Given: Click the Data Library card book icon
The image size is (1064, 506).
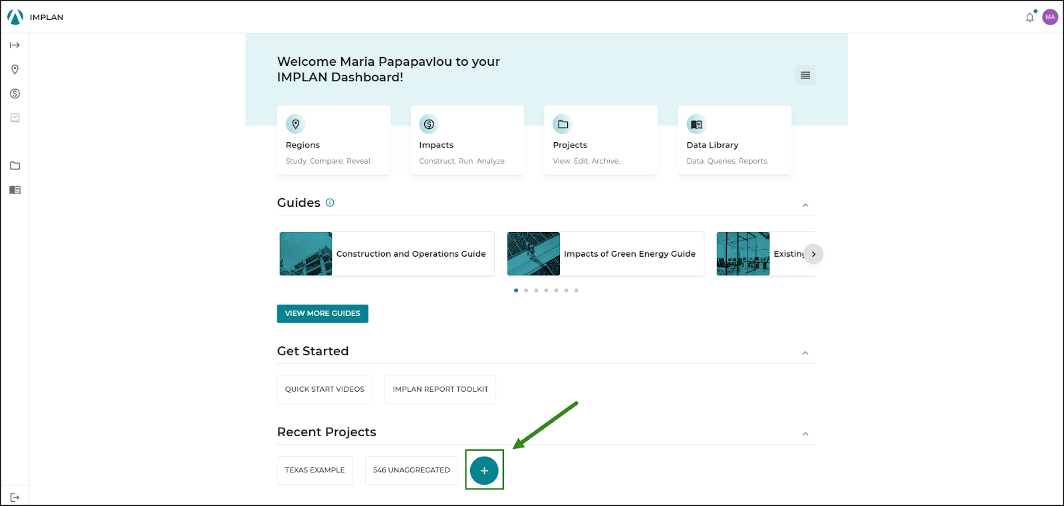Looking at the screenshot, I should point(696,124).
